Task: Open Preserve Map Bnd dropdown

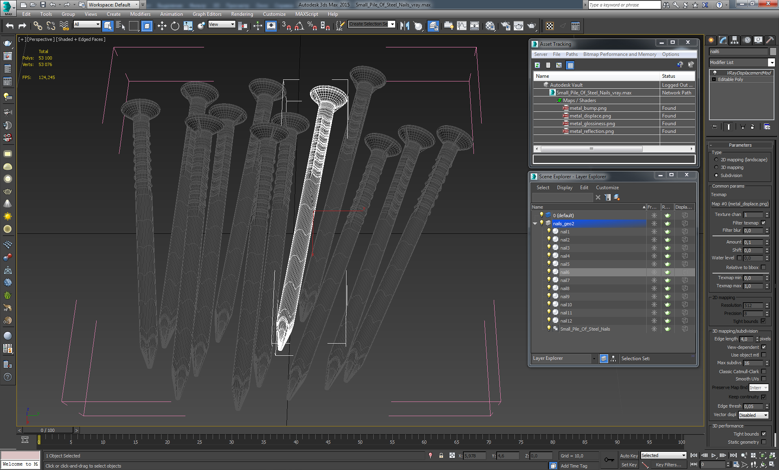Action: (758, 388)
